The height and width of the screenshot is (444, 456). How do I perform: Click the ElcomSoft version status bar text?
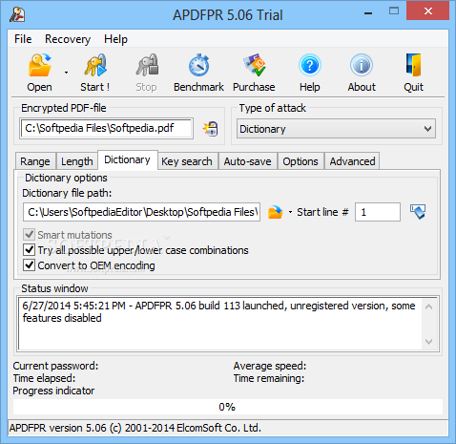(x=135, y=428)
